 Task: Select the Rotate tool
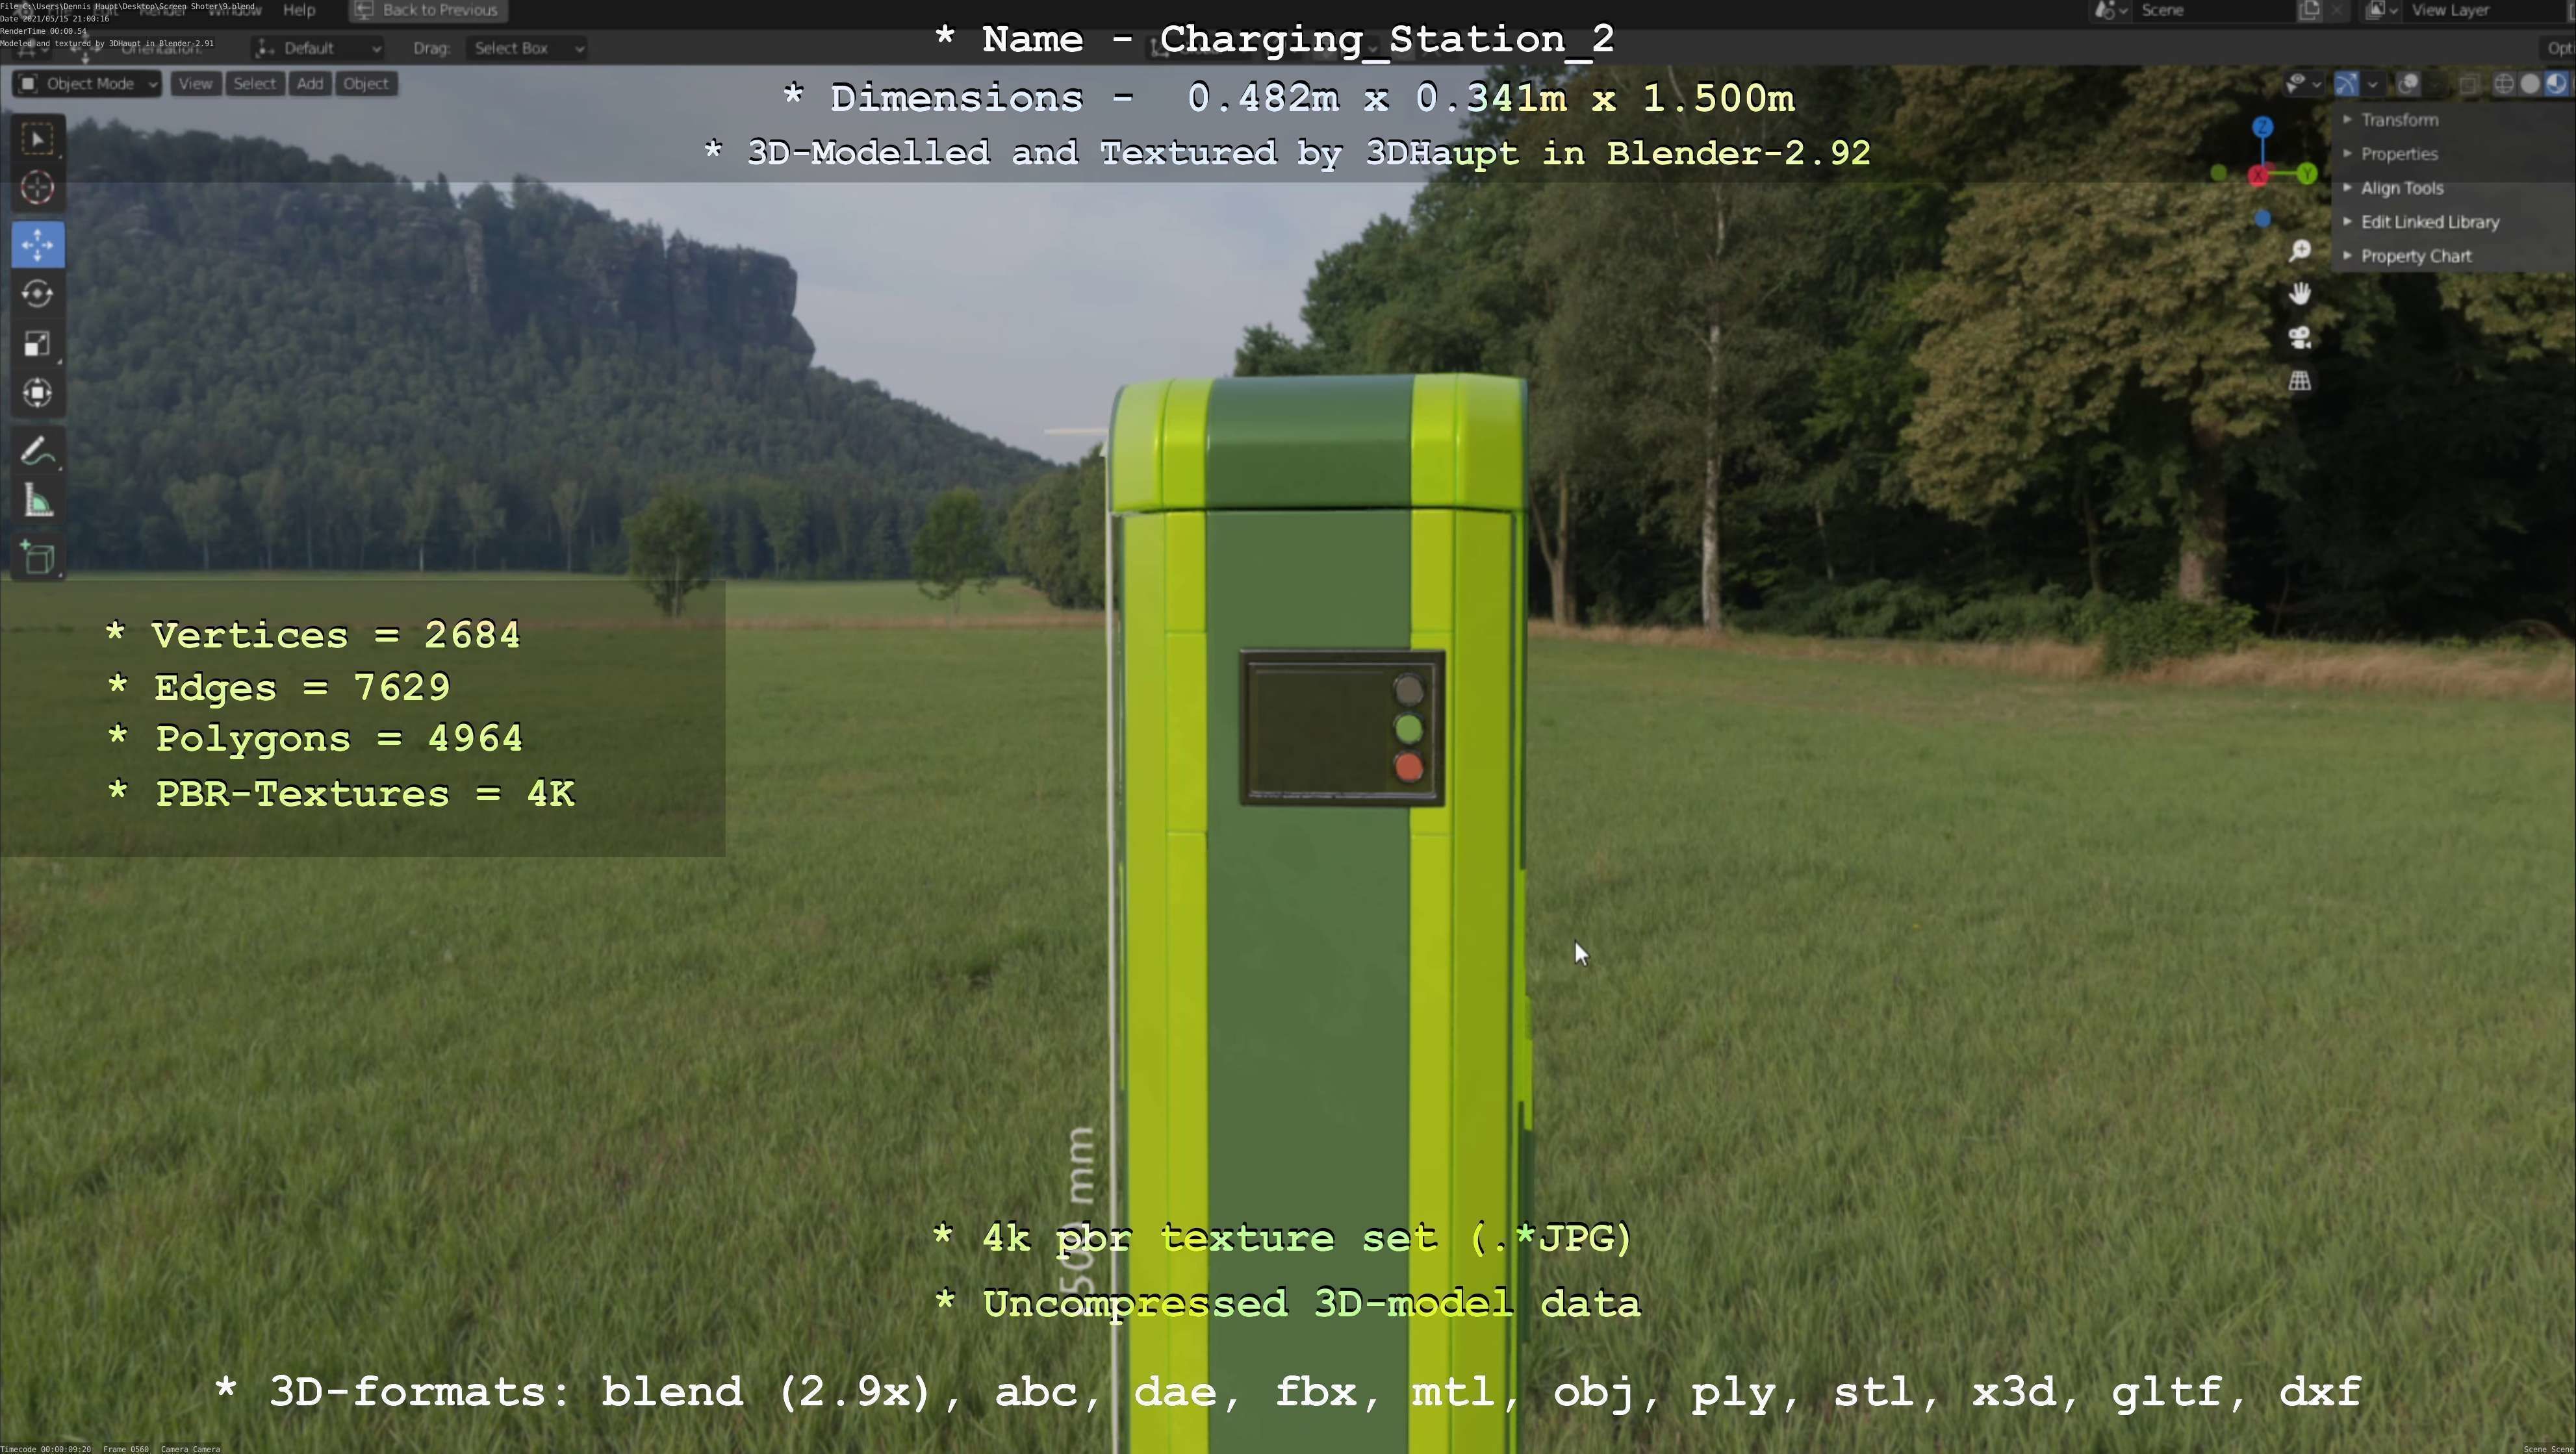pos(38,294)
